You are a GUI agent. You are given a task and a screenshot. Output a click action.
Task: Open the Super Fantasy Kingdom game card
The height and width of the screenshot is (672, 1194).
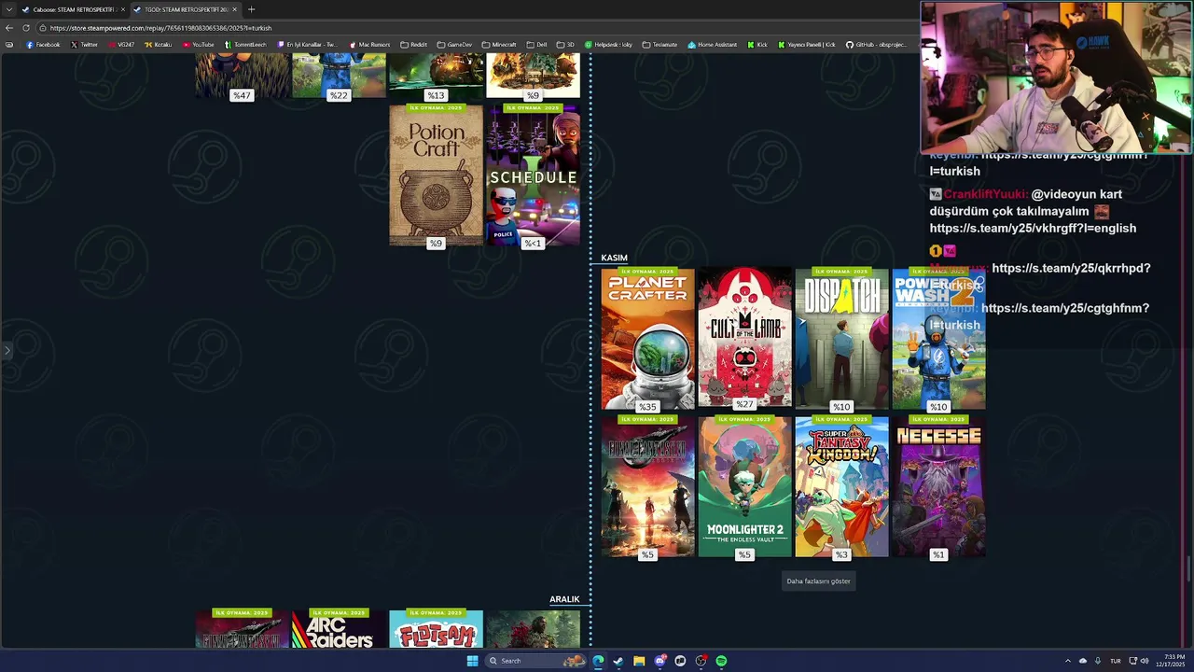[x=841, y=487]
